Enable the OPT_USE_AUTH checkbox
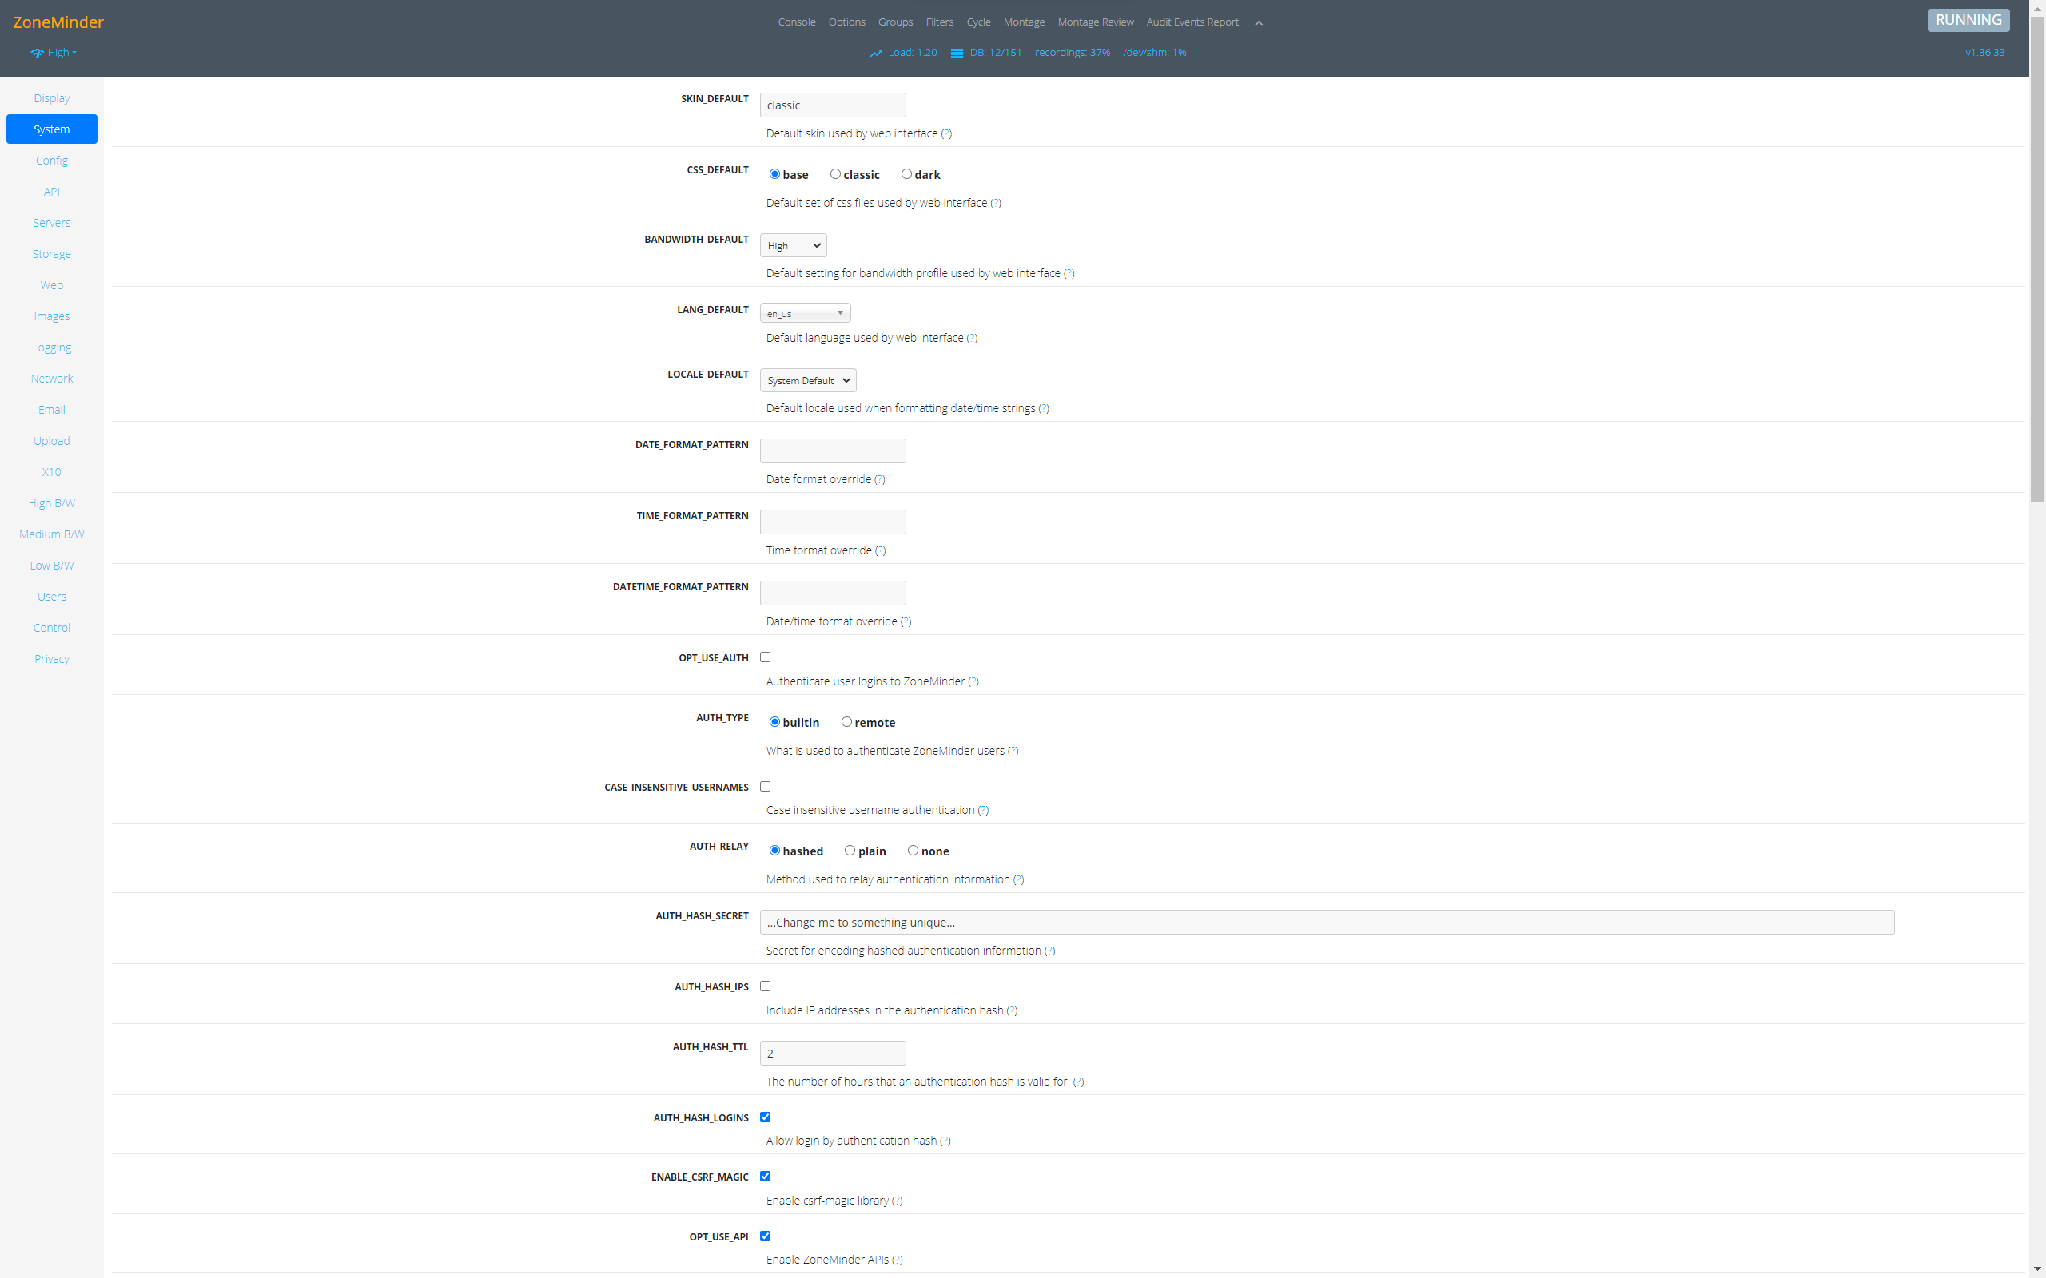Image resolution: width=2046 pixels, height=1278 pixels. click(x=765, y=657)
